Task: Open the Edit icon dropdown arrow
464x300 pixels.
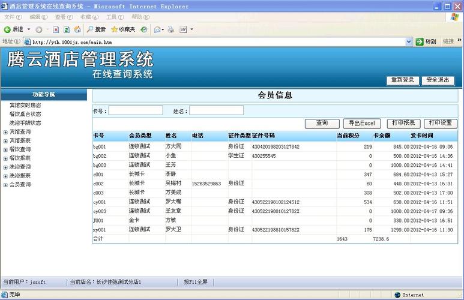Action: tap(191, 29)
